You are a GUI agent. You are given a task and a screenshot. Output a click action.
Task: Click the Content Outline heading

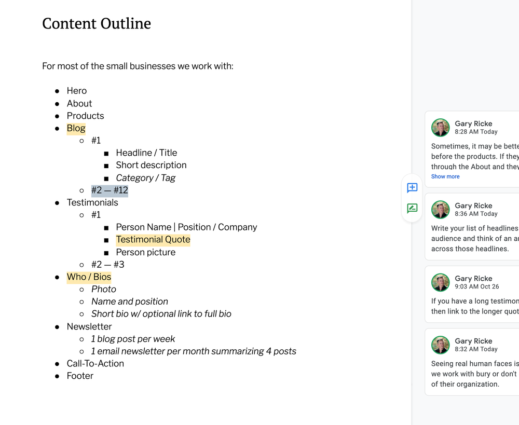click(x=97, y=23)
